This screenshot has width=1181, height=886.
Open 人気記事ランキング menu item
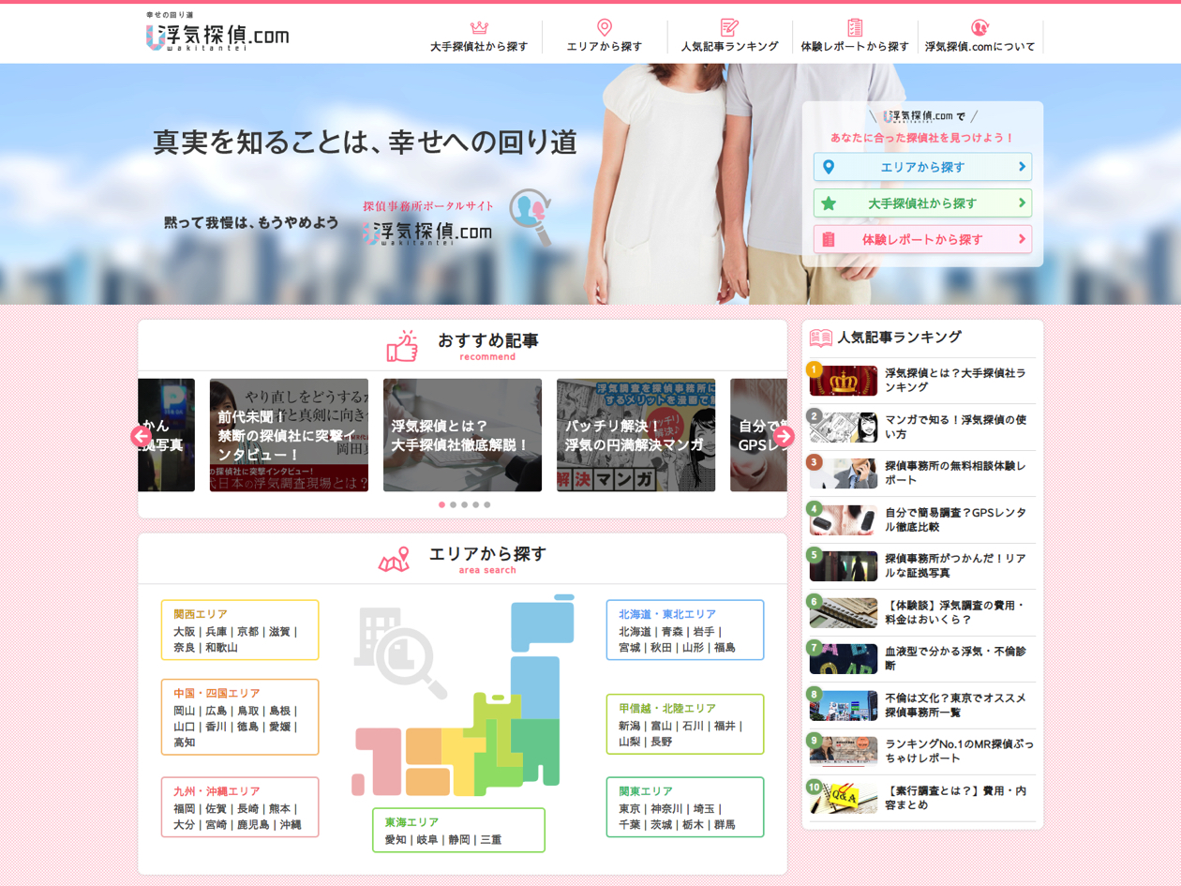pos(729,46)
